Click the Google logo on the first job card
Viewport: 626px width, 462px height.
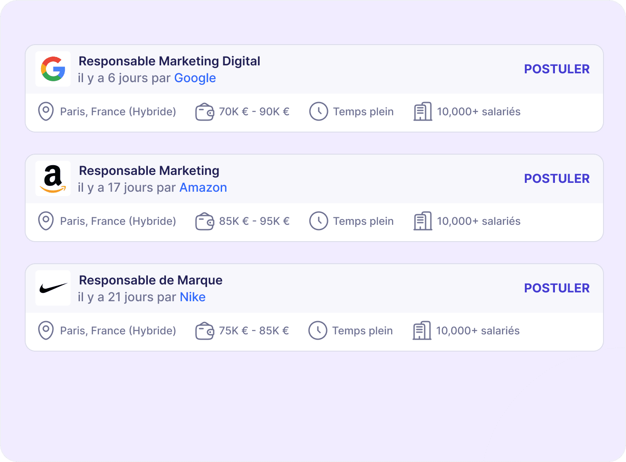click(53, 69)
